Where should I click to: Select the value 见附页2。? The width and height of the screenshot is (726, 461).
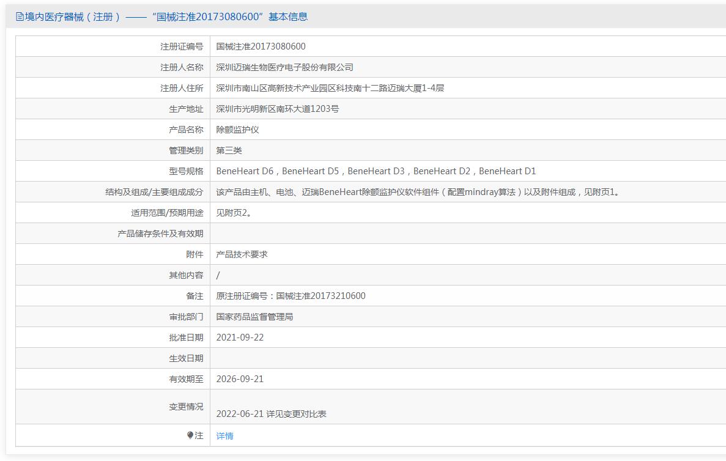[234, 213]
